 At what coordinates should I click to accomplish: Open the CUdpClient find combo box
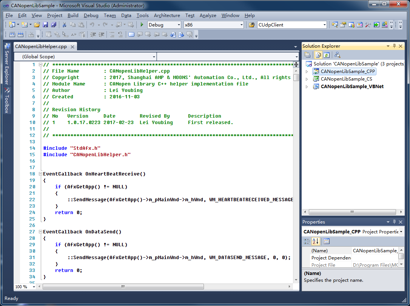(x=292, y=25)
